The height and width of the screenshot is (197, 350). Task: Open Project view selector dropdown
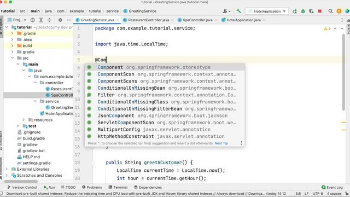click(17, 20)
